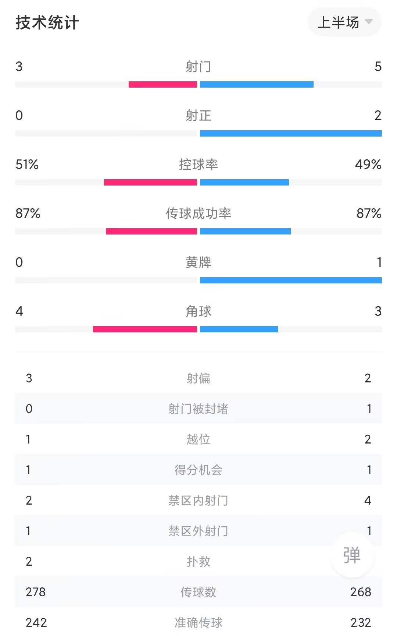
Task: Select the 控球率 stat label
Action: pyautogui.click(x=198, y=164)
